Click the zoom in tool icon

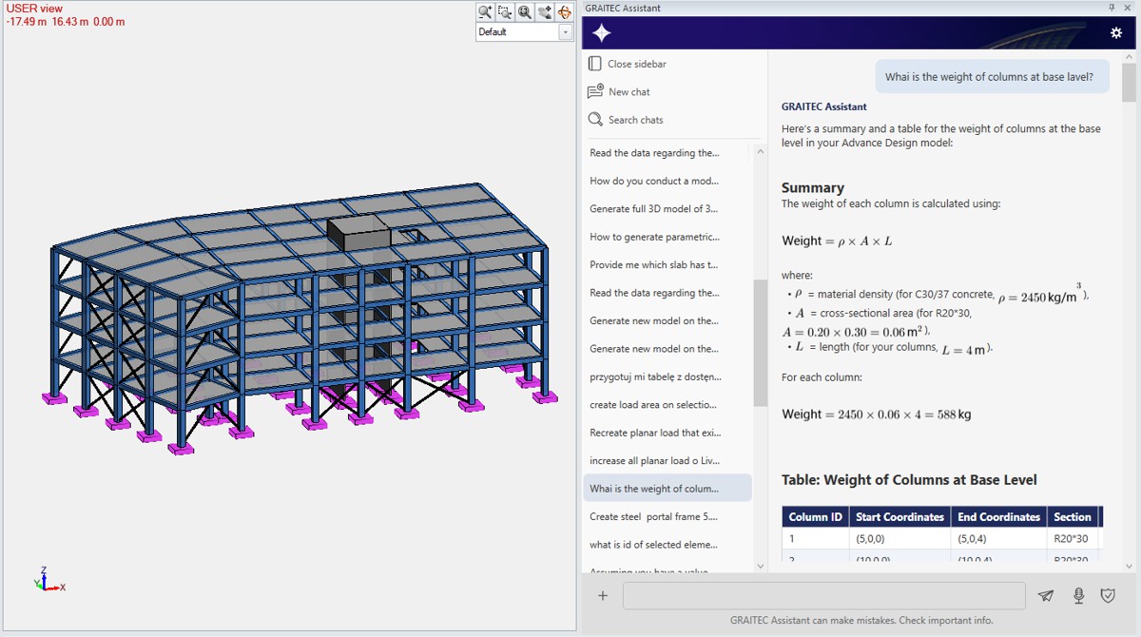pos(485,12)
